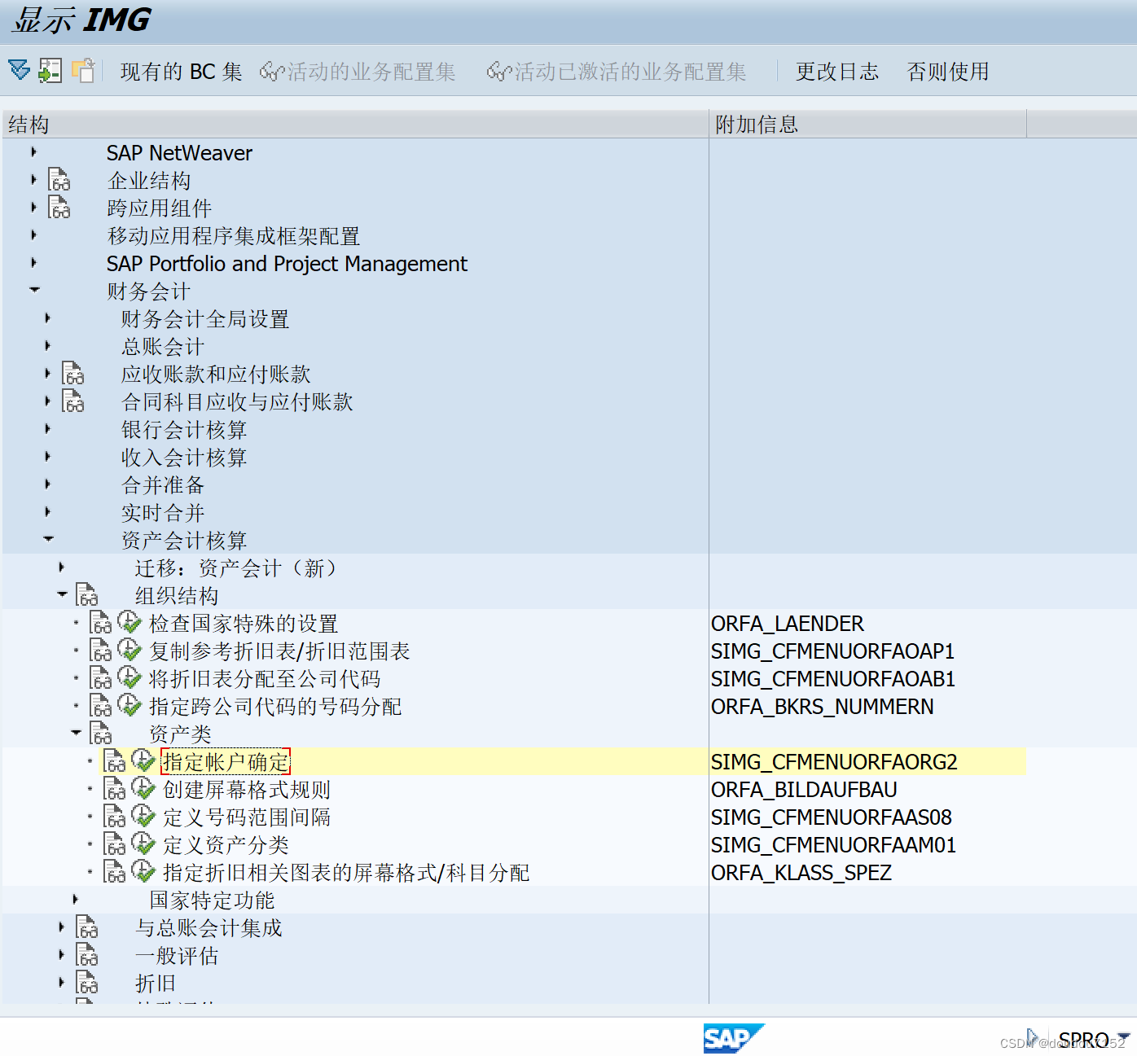The image size is (1137, 1056).
Task: Execute activity icon for 定义资产分类
Action: (143, 843)
